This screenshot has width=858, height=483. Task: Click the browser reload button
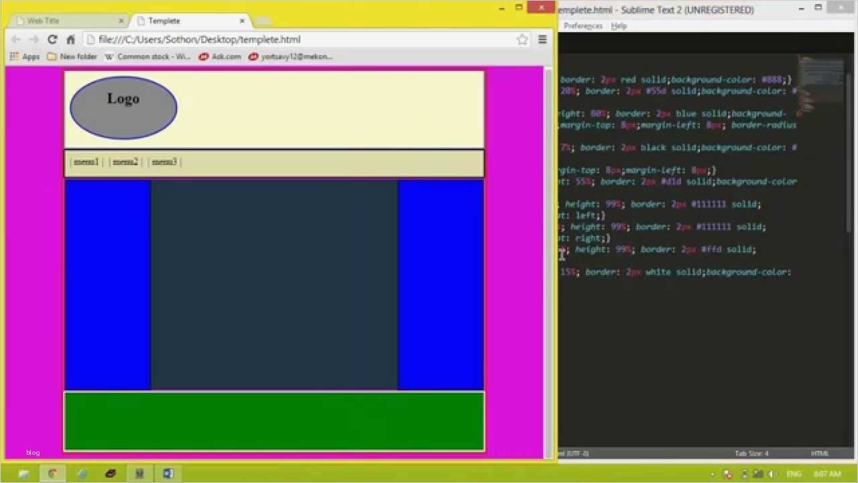tap(52, 40)
